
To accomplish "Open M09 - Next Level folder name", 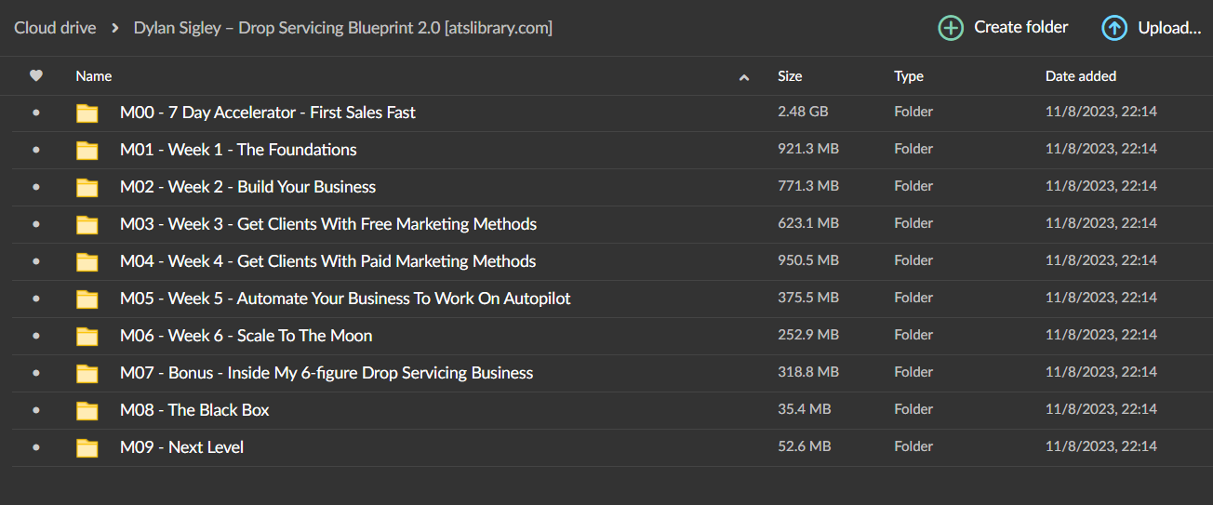I will coord(181,447).
